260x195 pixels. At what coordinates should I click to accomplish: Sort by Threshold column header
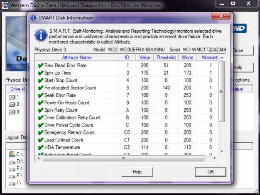[x=166, y=58]
